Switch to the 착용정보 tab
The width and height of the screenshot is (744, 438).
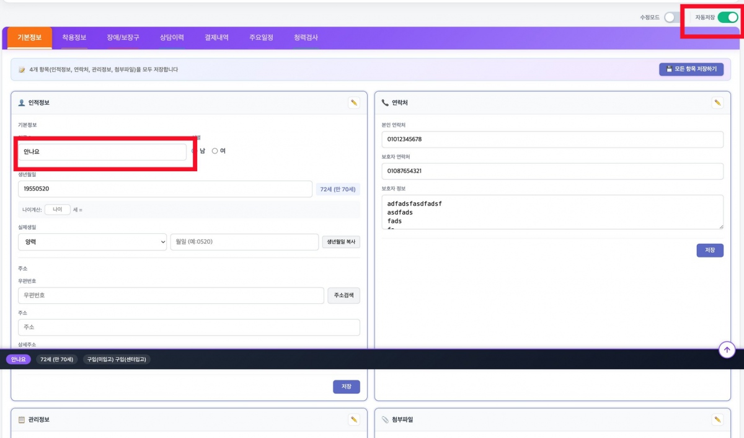(74, 38)
